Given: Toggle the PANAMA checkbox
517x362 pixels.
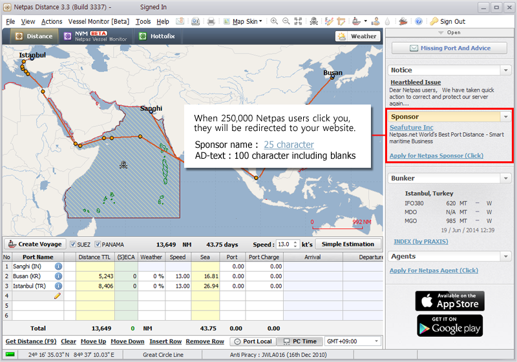Looking at the screenshot, I should point(98,244).
